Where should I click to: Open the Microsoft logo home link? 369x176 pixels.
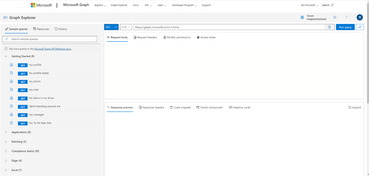tap(41, 5)
